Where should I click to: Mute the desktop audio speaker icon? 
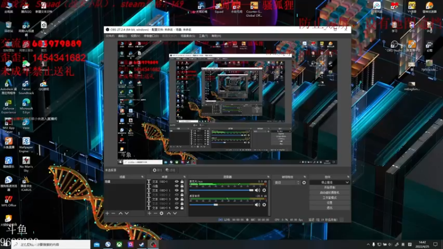tap(257, 205)
